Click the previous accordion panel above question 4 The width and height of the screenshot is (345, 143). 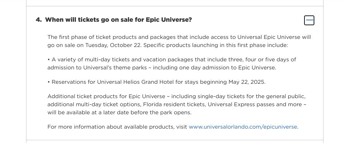[175, 3]
